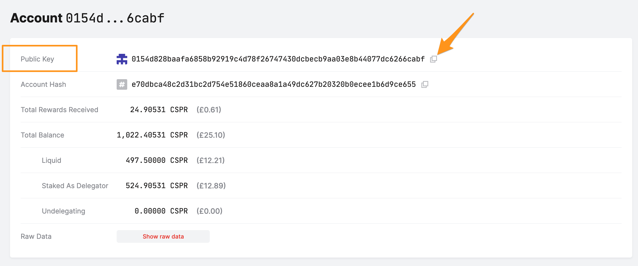Select the Staked As Delegator amount
Viewport: 638px width, 266px height.
tap(157, 186)
